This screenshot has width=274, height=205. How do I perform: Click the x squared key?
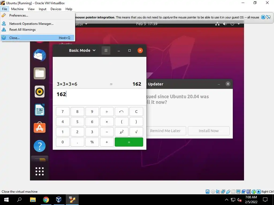coord(121,132)
